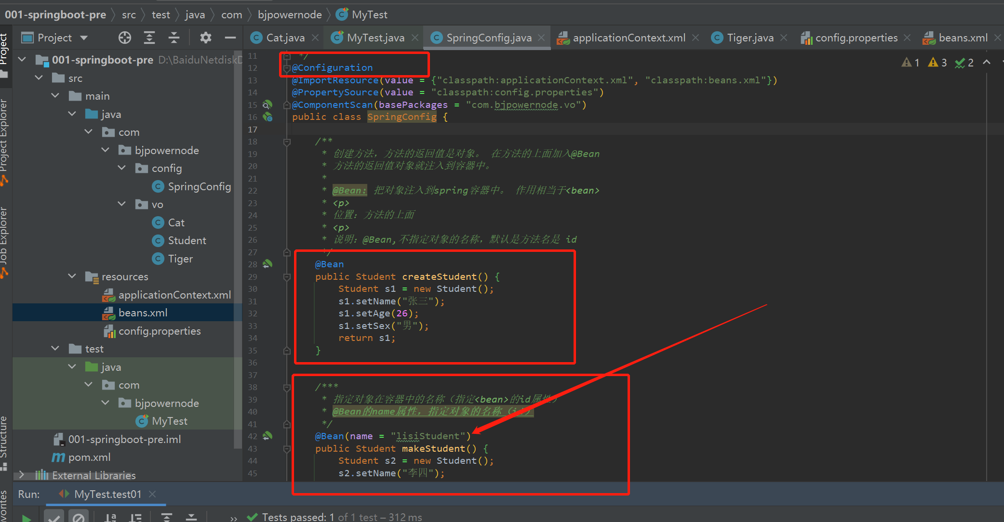Toggle show ignored tests button
This screenshot has height=522, width=1004.
[78, 518]
